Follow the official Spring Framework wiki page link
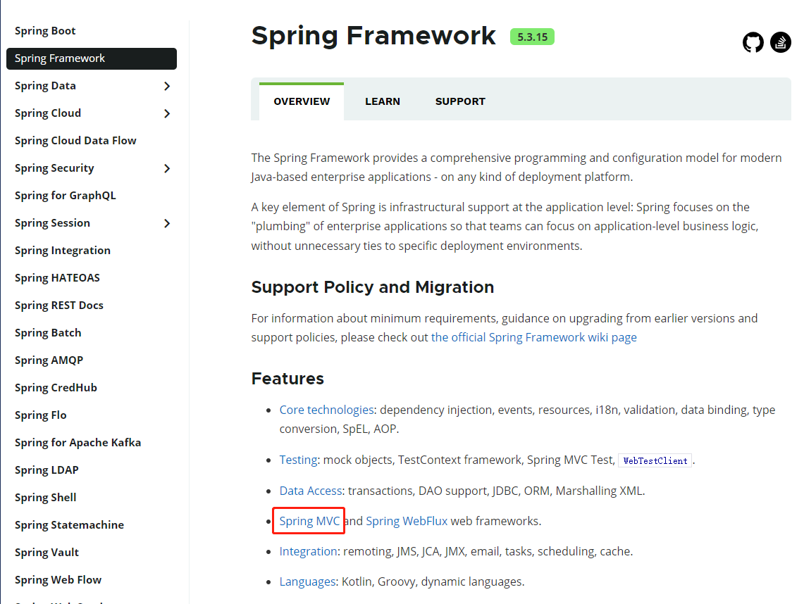 [x=534, y=338]
